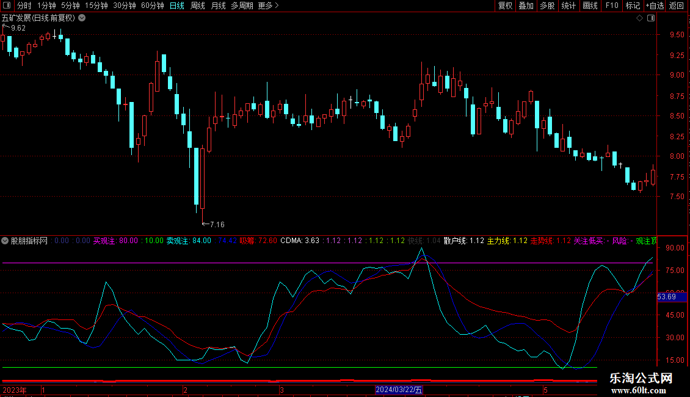The width and height of the screenshot is (690, 397).
Task: Toggle the right side panel icon
Action: point(651,18)
